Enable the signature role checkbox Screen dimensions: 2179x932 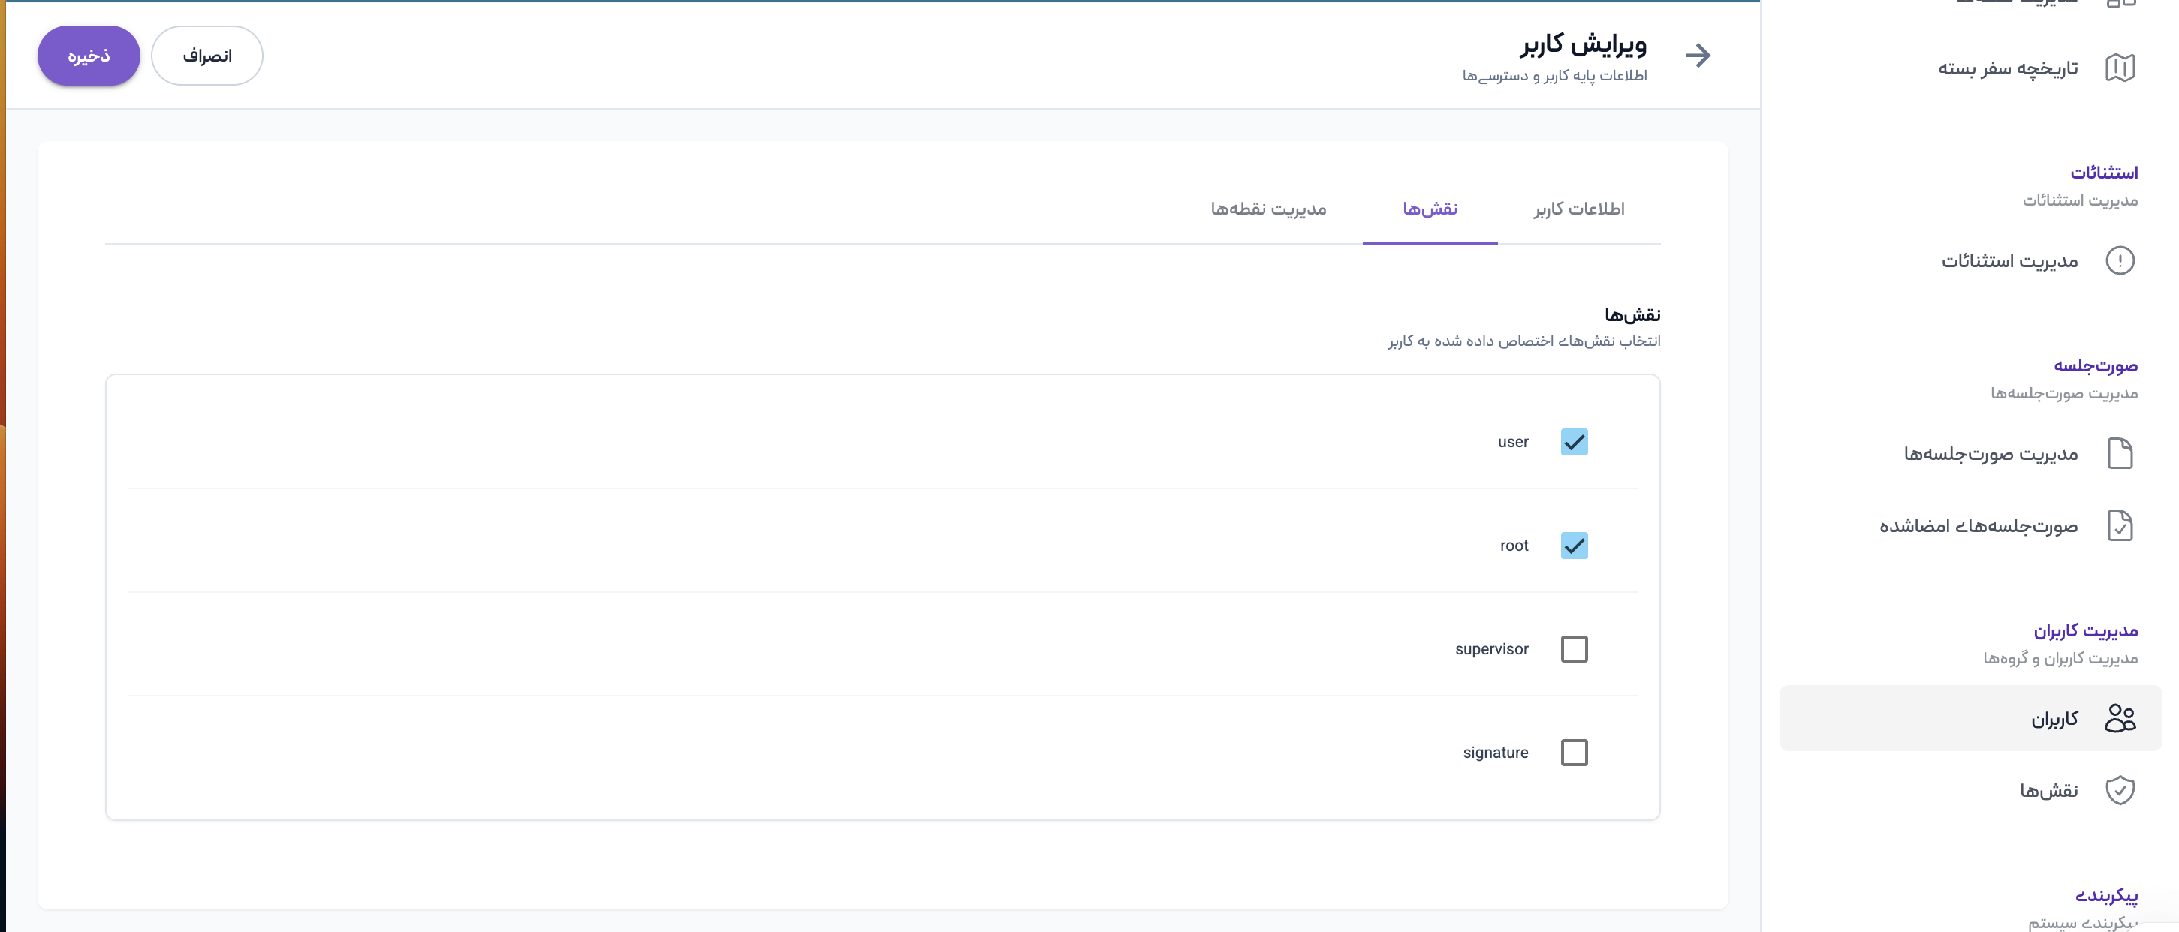pyautogui.click(x=1575, y=752)
